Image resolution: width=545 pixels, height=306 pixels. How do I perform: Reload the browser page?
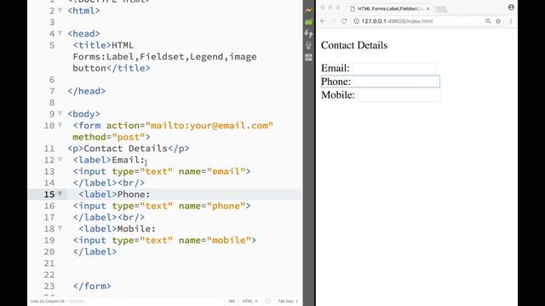tap(344, 21)
